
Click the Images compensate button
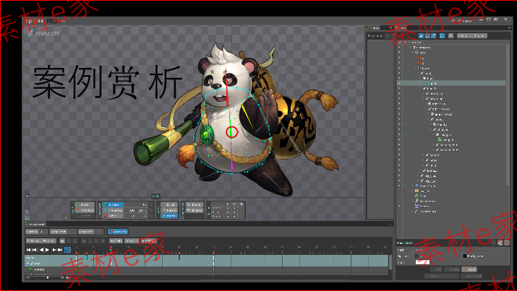coord(195,210)
